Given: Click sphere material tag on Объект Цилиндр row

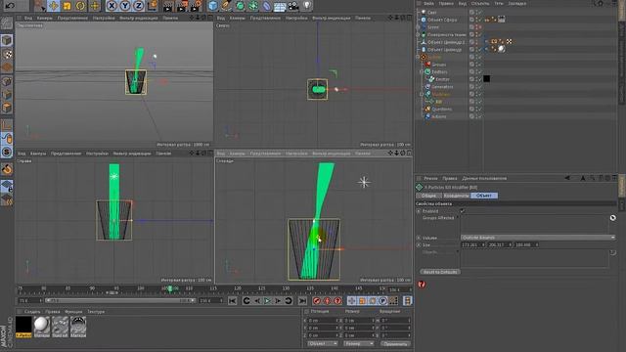Looking at the screenshot, I should pyautogui.click(x=502, y=49).
